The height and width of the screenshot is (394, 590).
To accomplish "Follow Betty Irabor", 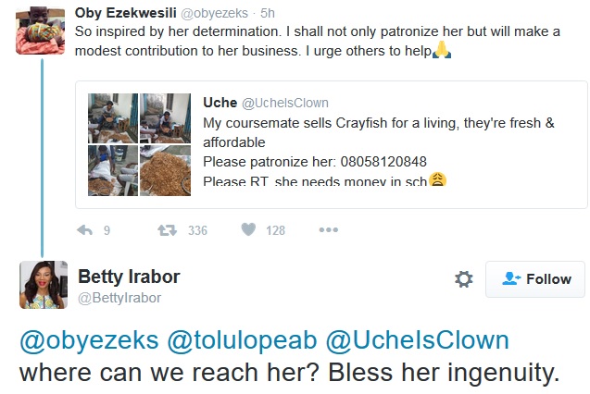I will pos(535,278).
